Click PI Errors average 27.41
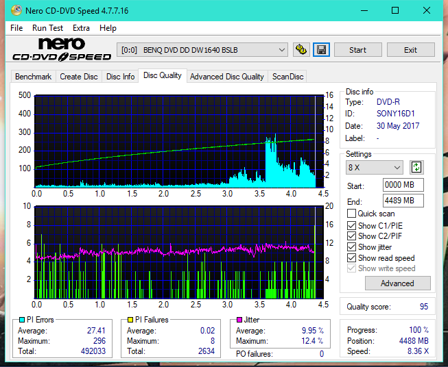The width and height of the screenshot is (448, 367). pos(96,330)
